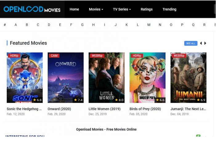Click the 6.9 star rating on Jumanji
The height and width of the screenshot is (144, 216).
[201, 100]
